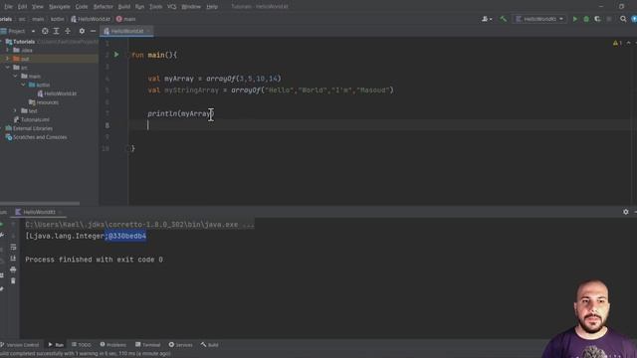Select Tutorials.iml file in tree
This screenshot has width=637, height=358.
tap(31, 119)
